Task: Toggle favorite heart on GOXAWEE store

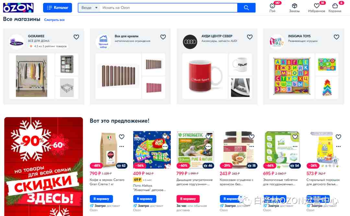Action: click(x=76, y=37)
